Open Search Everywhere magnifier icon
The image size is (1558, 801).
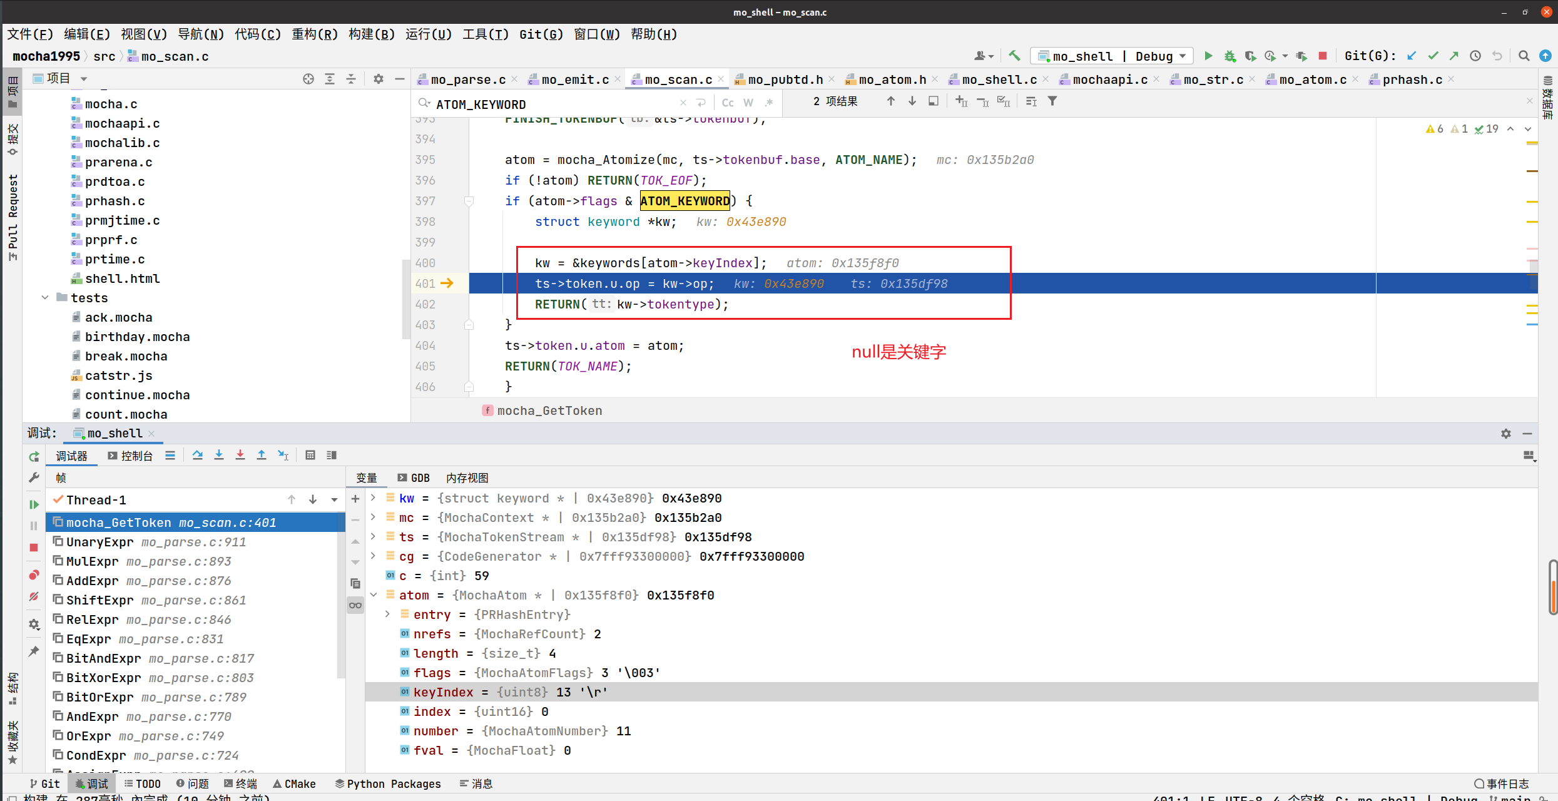(1524, 56)
